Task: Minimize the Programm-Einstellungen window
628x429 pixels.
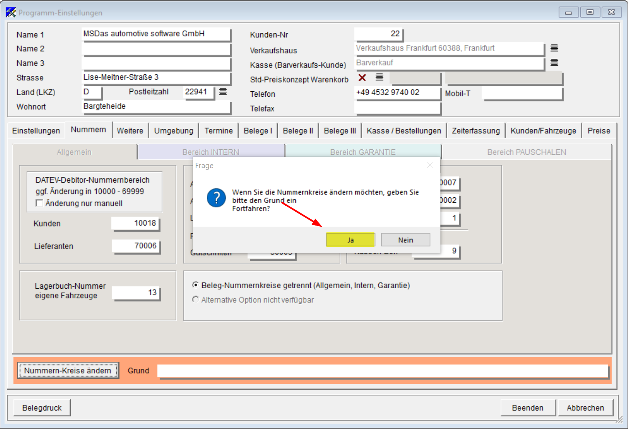Action: (568, 12)
